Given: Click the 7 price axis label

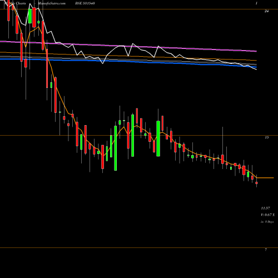Looking at the screenshot, I should (x=266, y=250).
